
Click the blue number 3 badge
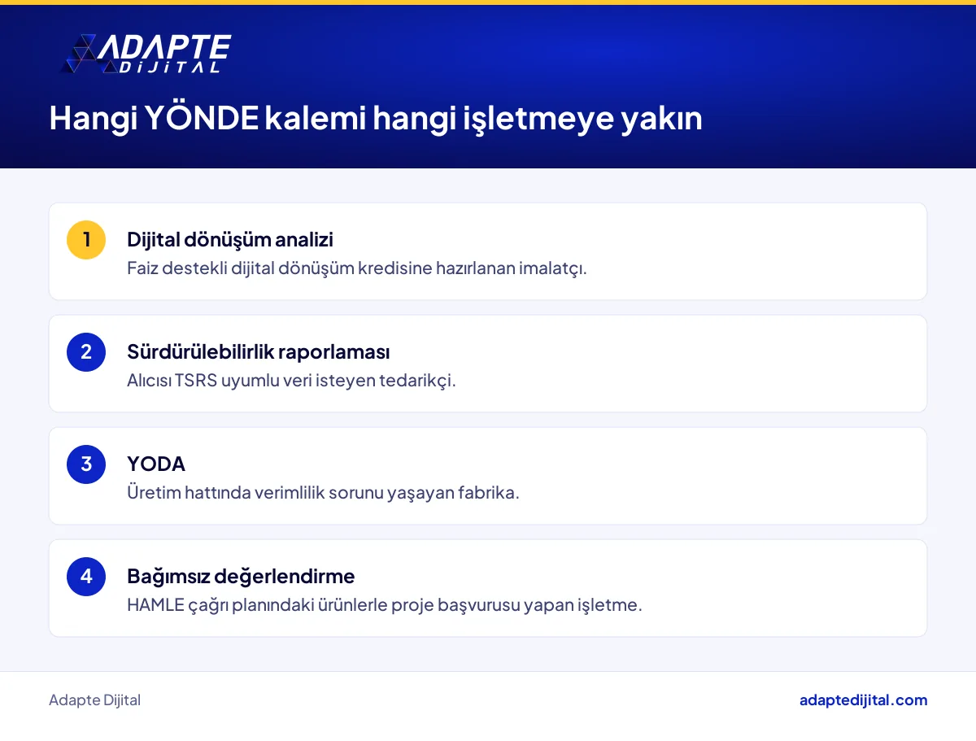click(86, 464)
